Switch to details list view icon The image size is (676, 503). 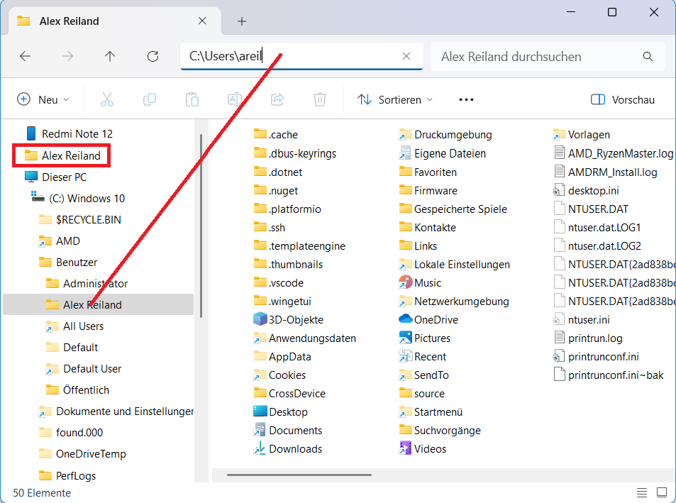642,492
